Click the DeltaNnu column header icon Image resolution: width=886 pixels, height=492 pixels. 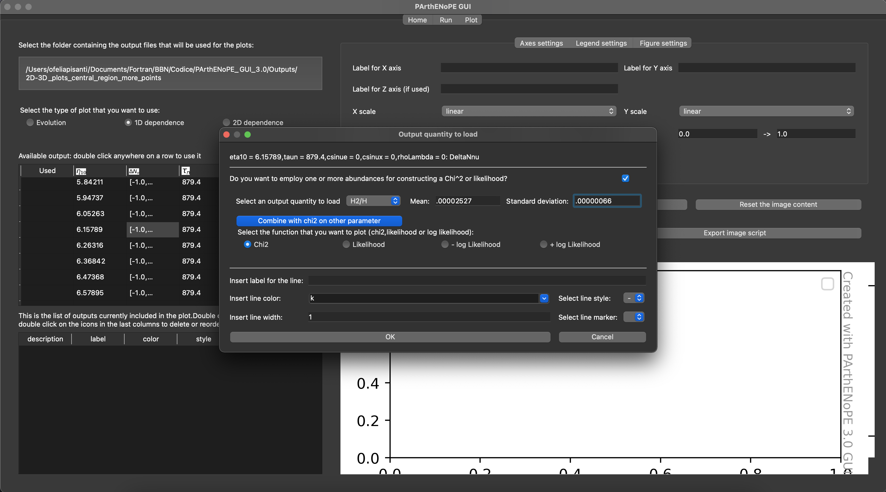pos(134,171)
